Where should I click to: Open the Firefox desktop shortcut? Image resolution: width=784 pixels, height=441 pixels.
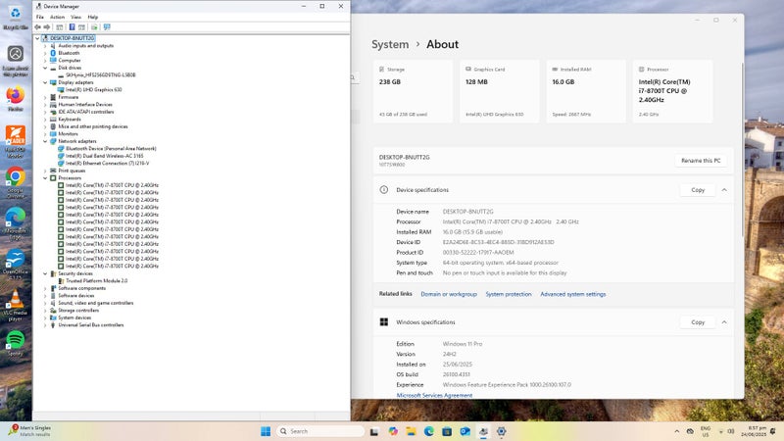16,99
